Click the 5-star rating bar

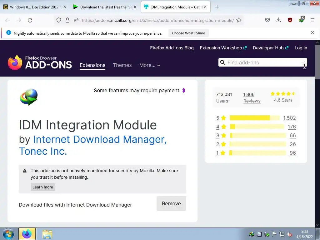pyautogui.click(x=255, y=118)
